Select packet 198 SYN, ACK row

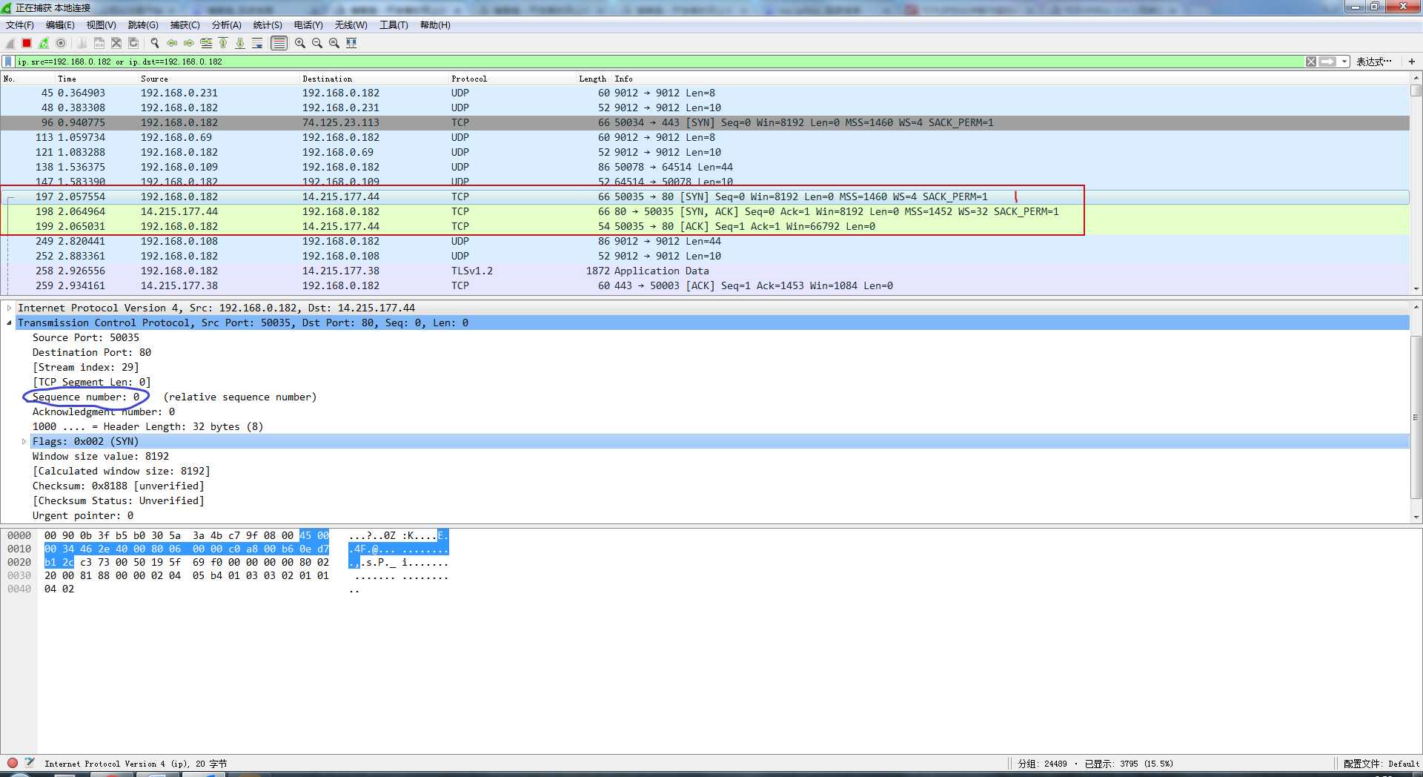(x=705, y=211)
